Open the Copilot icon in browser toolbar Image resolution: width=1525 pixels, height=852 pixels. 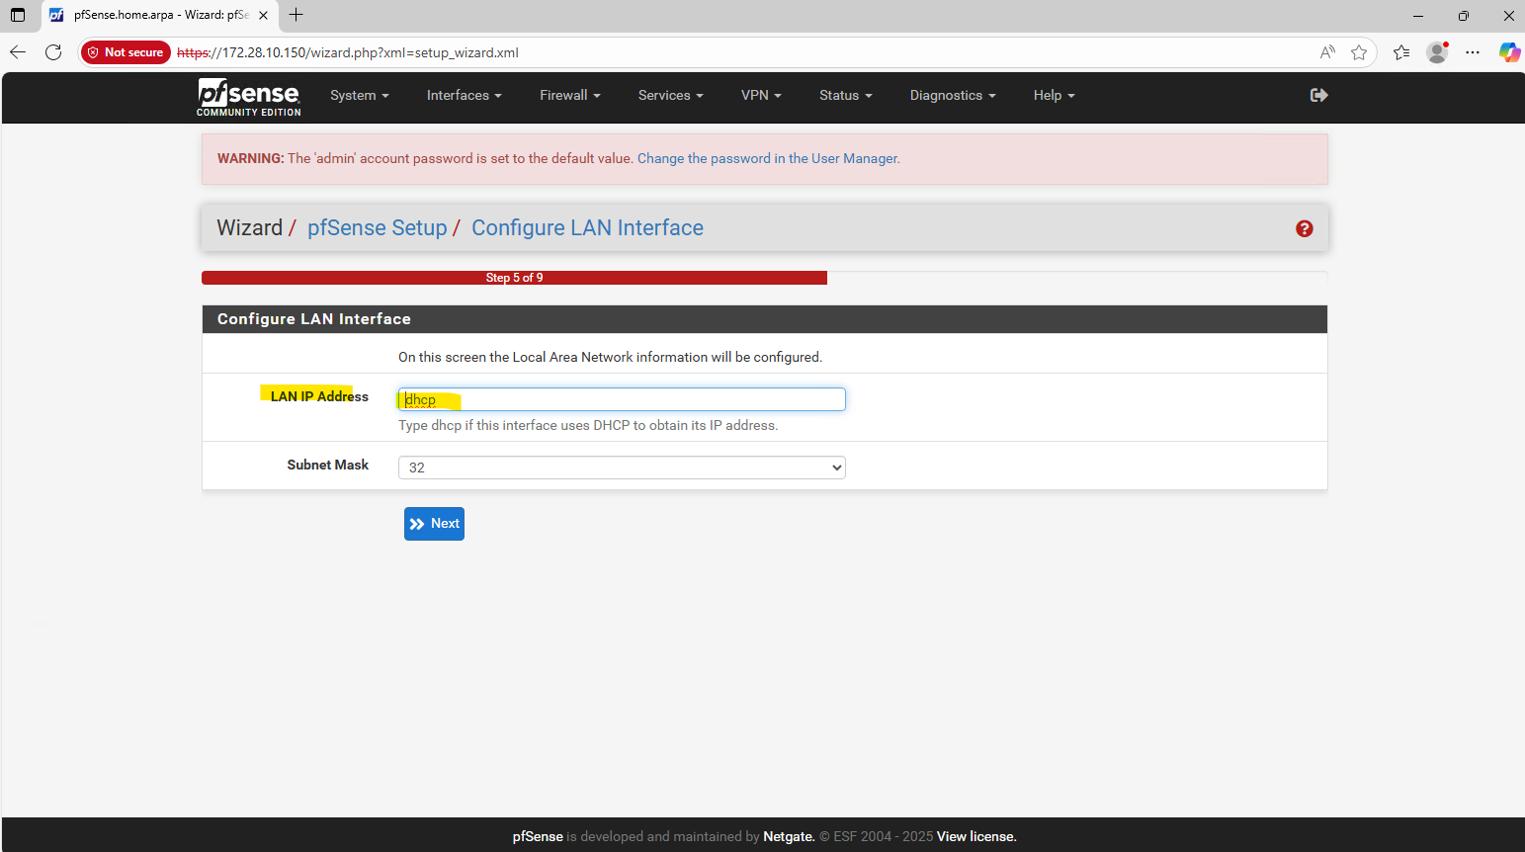click(x=1508, y=52)
